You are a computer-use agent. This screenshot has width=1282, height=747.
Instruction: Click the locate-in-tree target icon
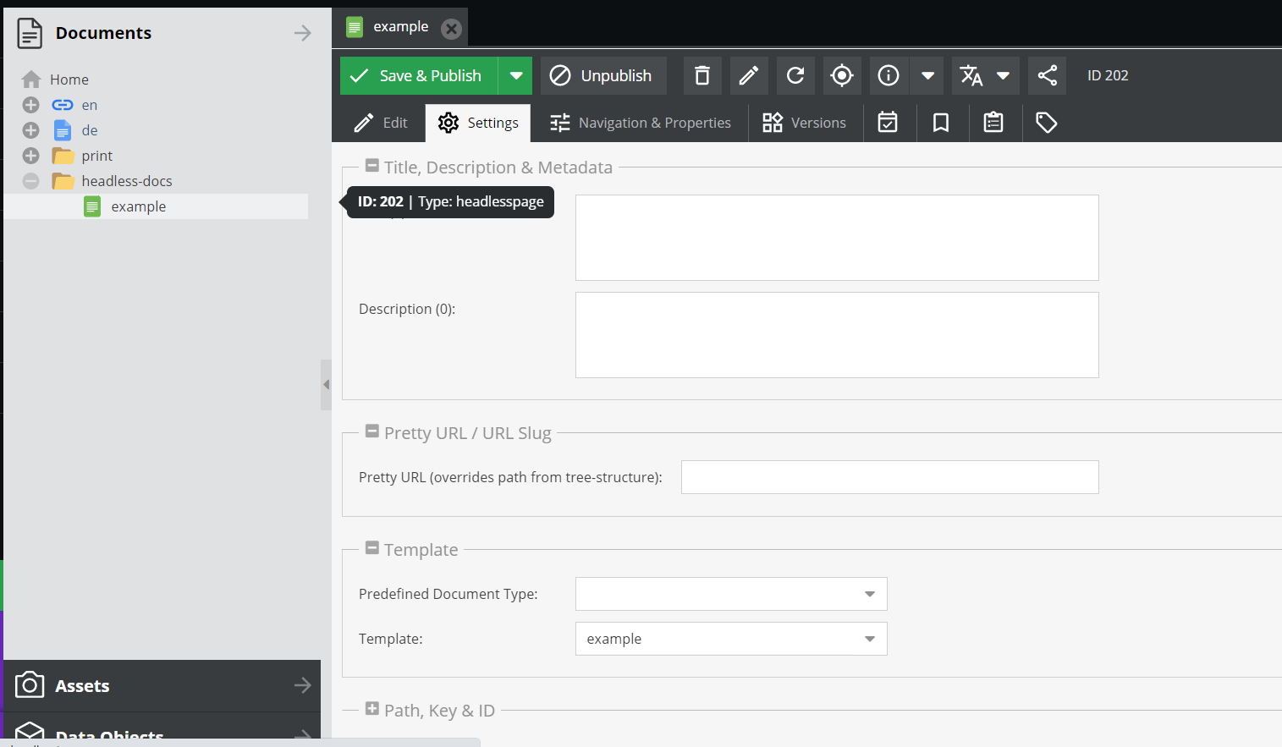[842, 76]
